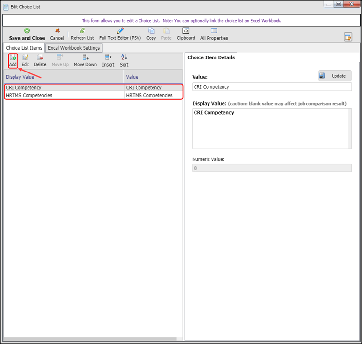Click the icon at far right of toolbar

(348, 37)
